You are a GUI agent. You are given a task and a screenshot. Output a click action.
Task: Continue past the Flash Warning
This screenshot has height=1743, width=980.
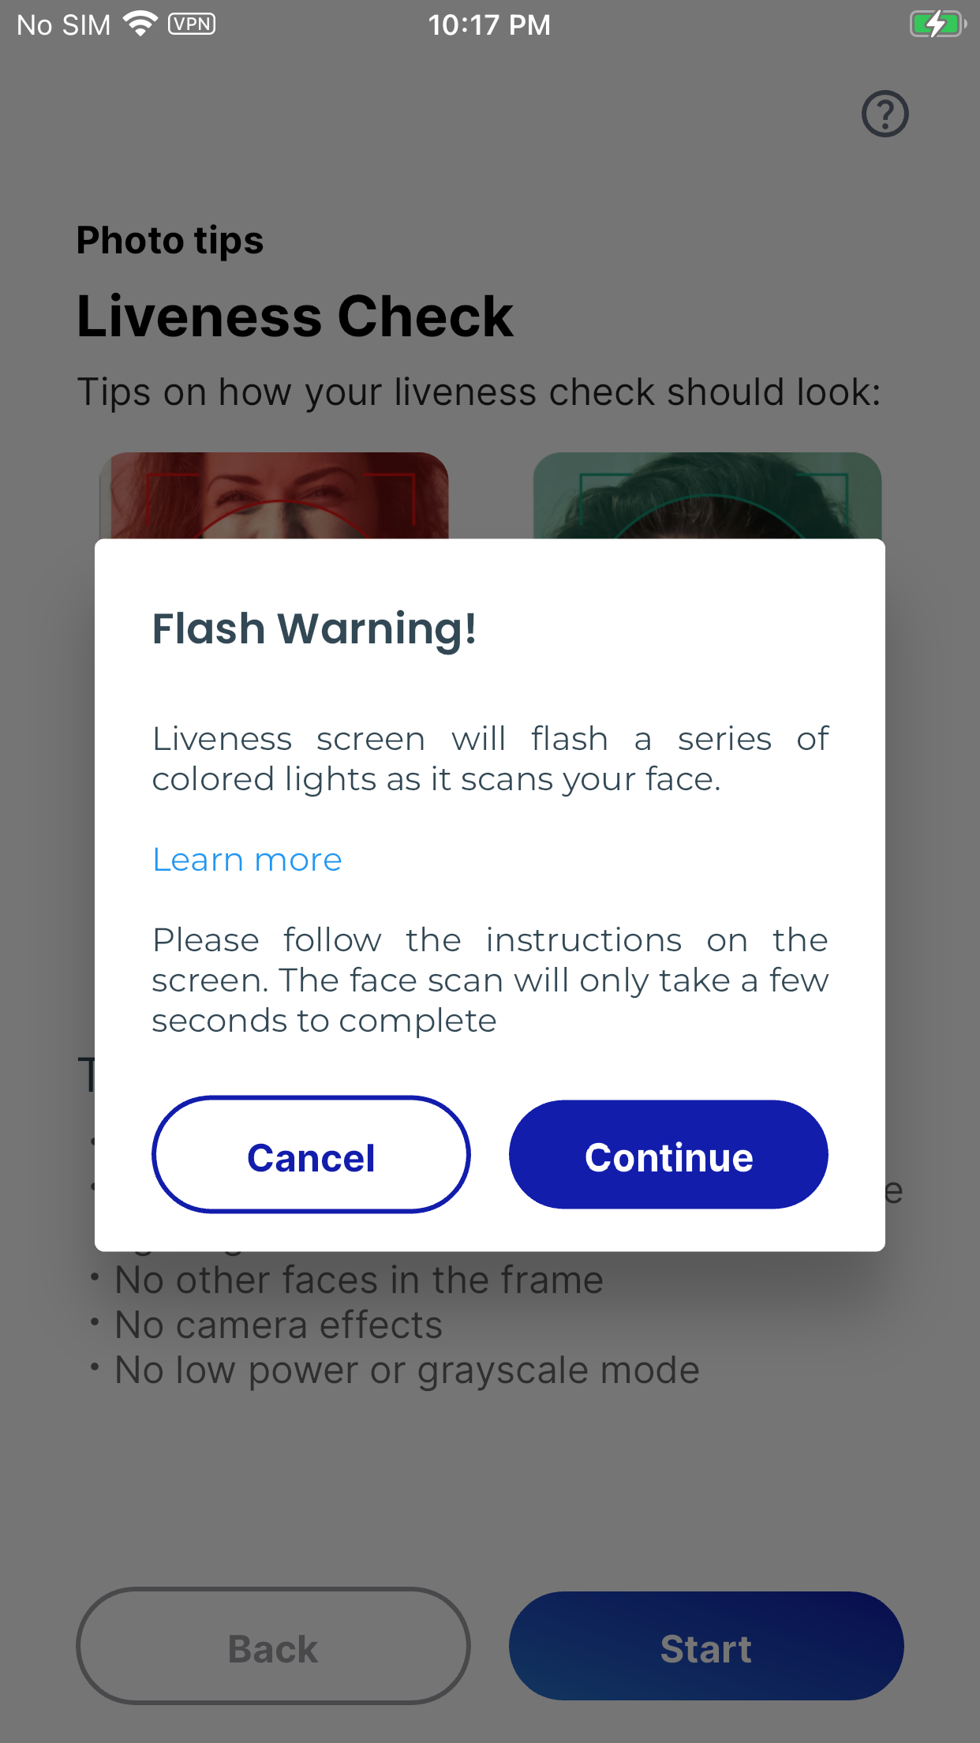click(x=668, y=1155)
